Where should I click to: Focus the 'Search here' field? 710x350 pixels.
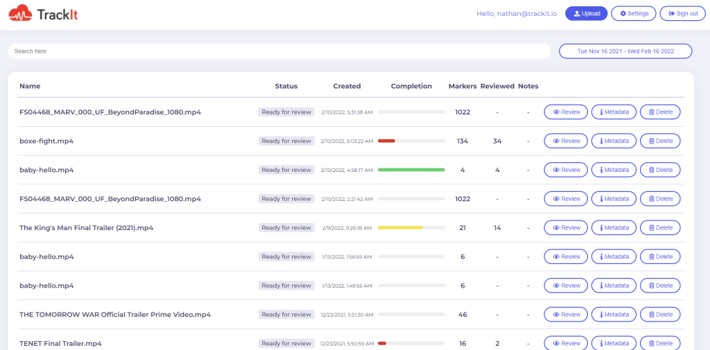(x=279, y=51)
